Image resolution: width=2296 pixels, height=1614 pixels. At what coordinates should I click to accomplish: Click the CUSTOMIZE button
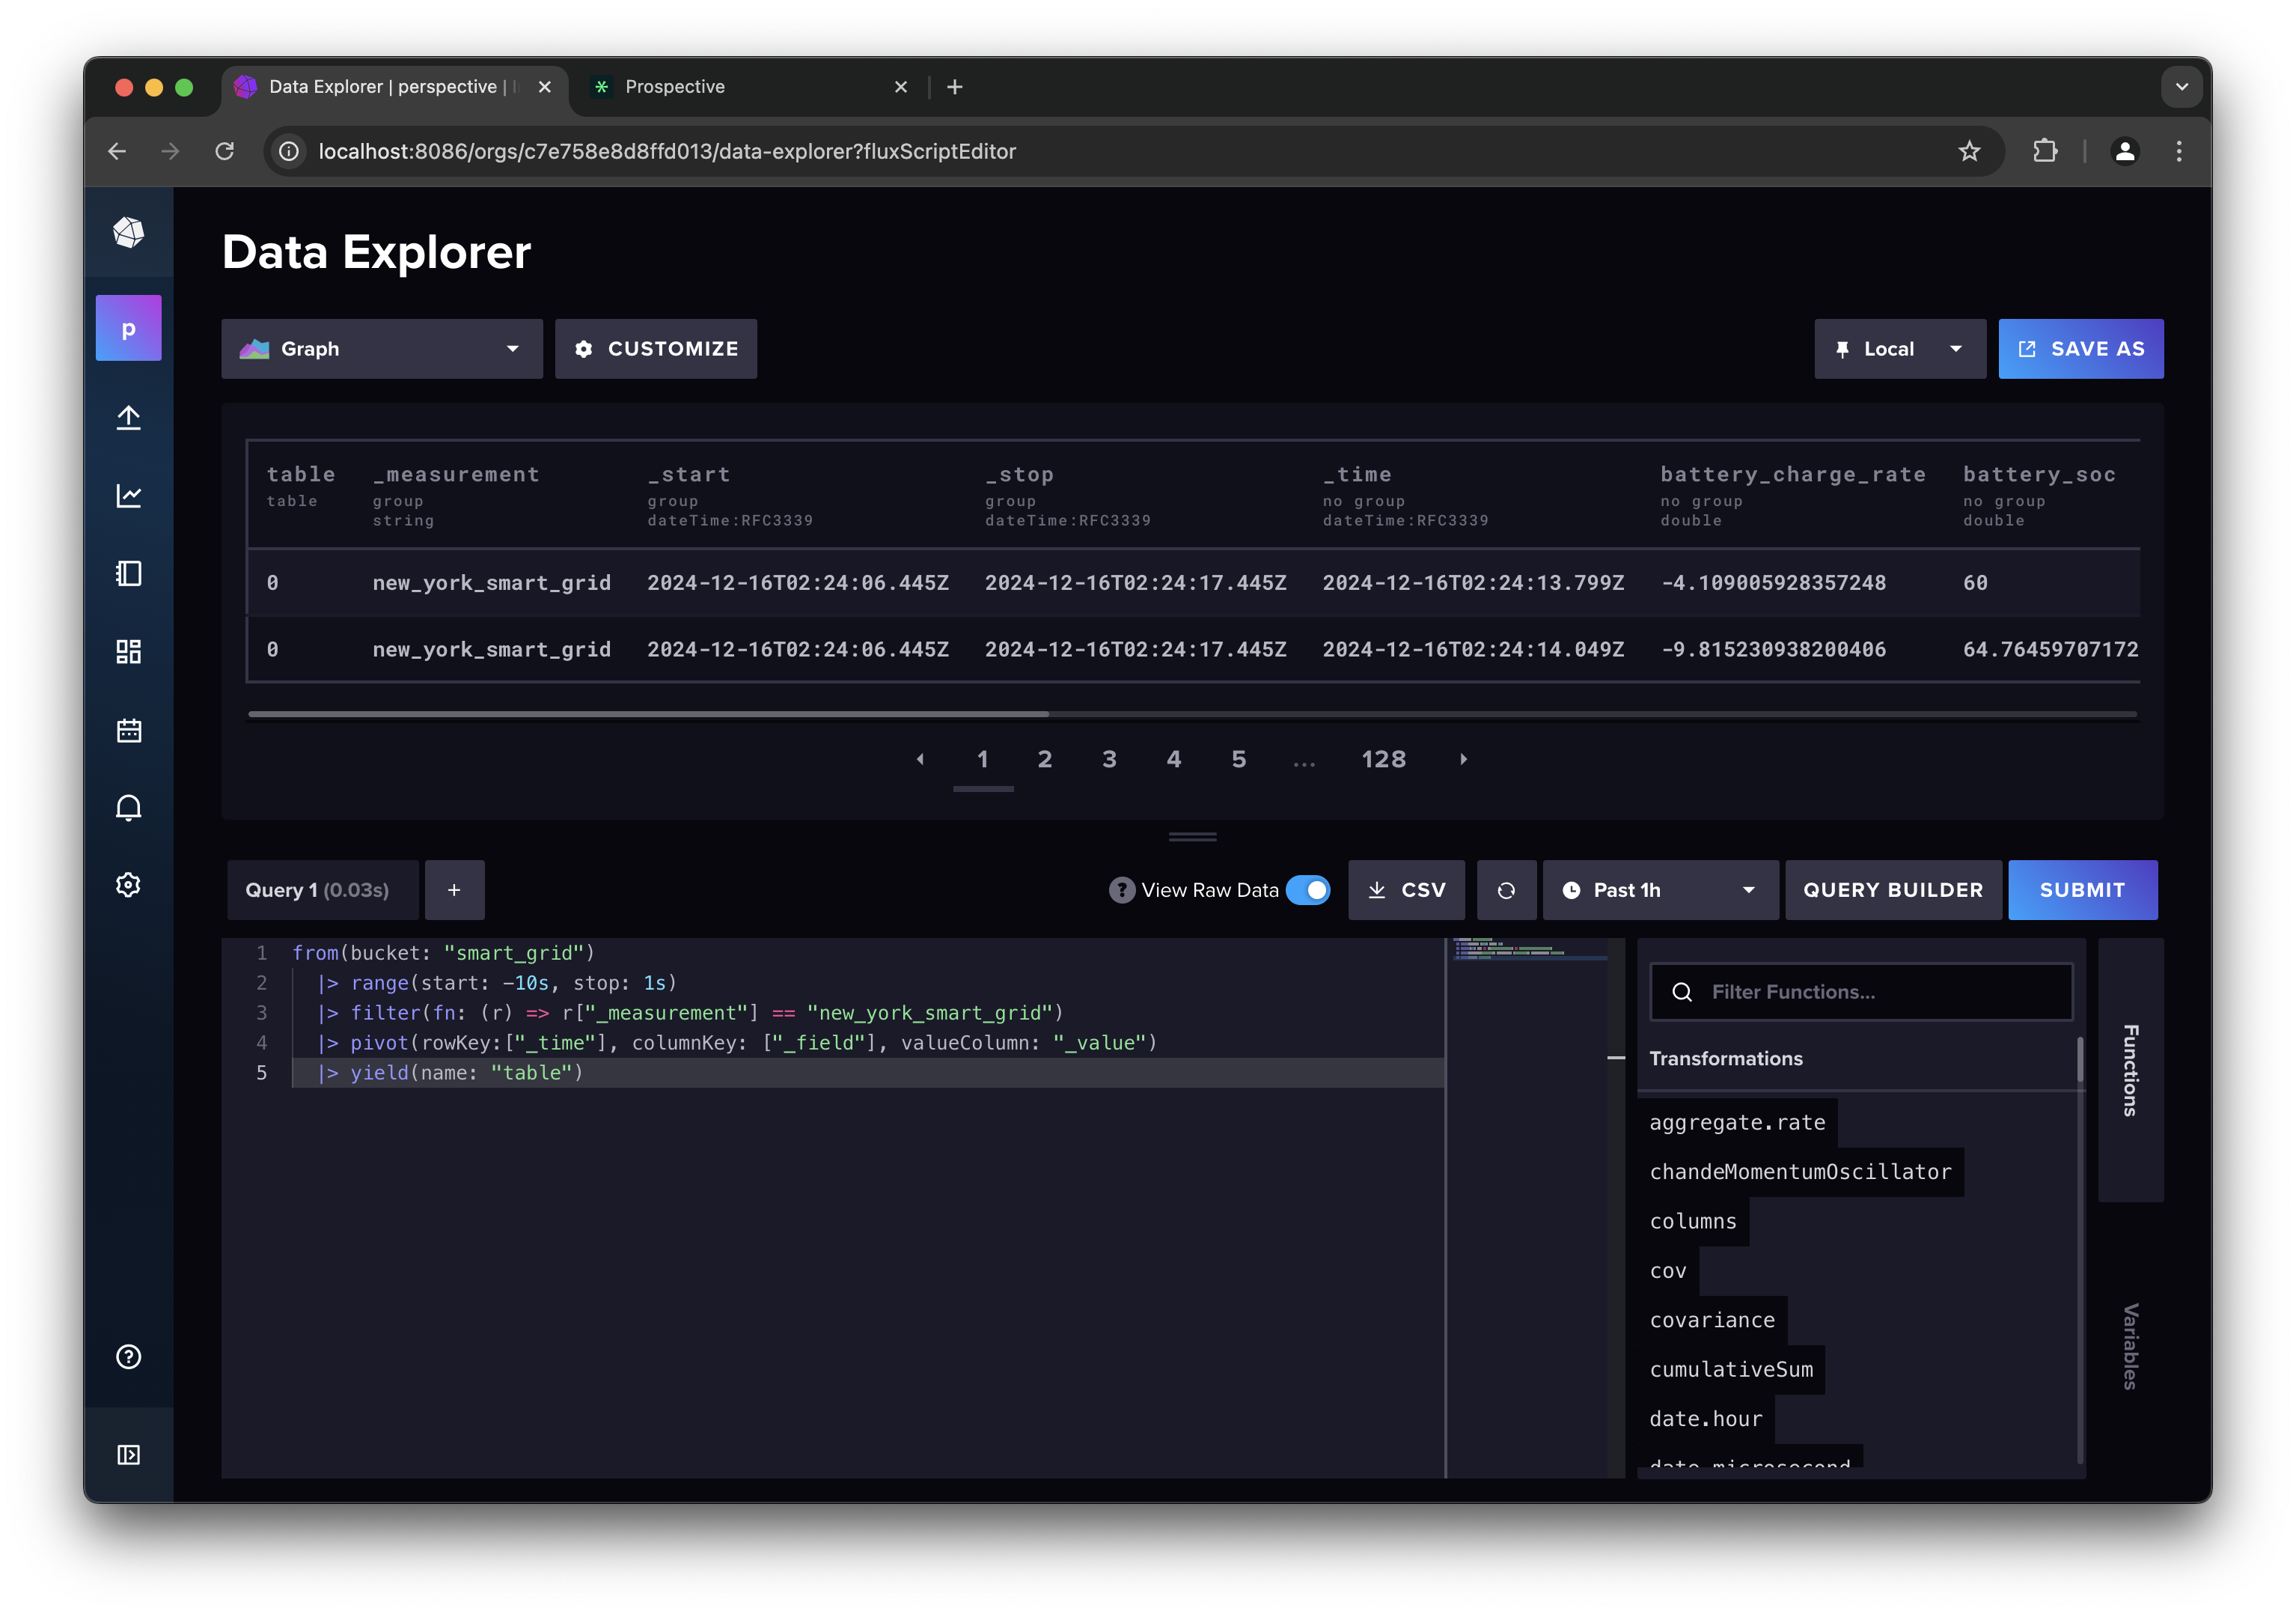pyautogui.click(x=656, y=348)
